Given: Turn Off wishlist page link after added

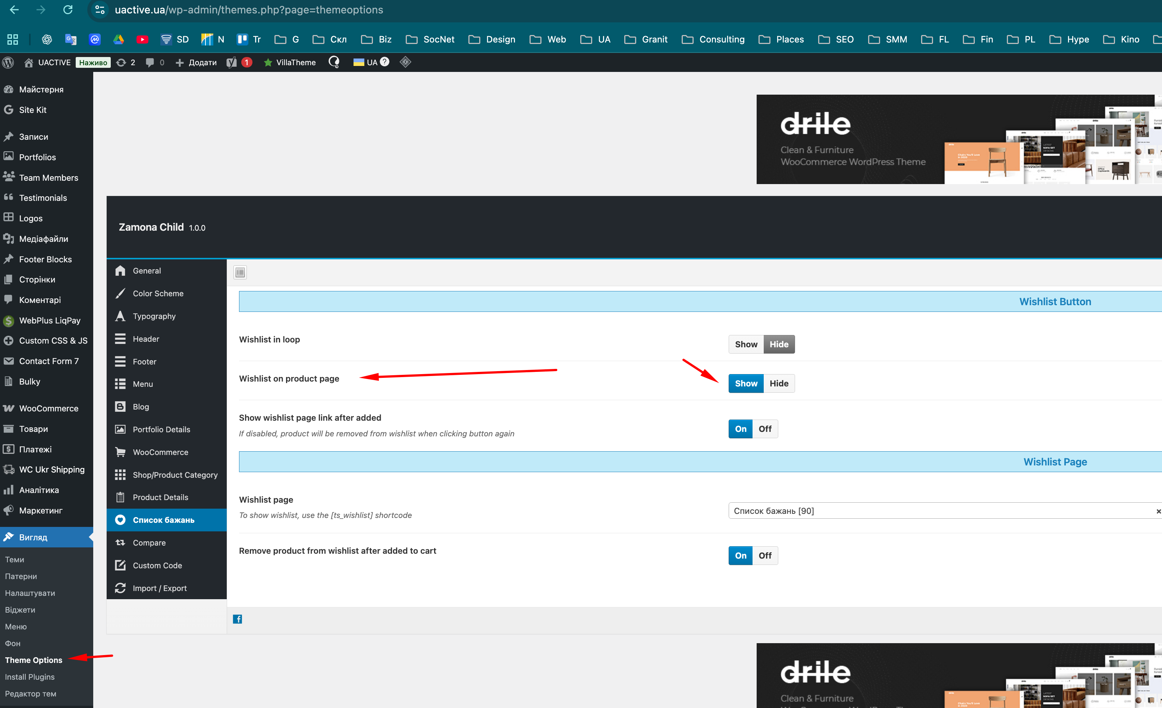Looking at the screenshot, I should coord(764,429).
